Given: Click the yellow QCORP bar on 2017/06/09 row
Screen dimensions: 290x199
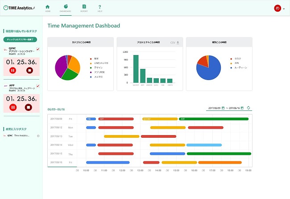Looking at the screenshot, I should [160, 119].
